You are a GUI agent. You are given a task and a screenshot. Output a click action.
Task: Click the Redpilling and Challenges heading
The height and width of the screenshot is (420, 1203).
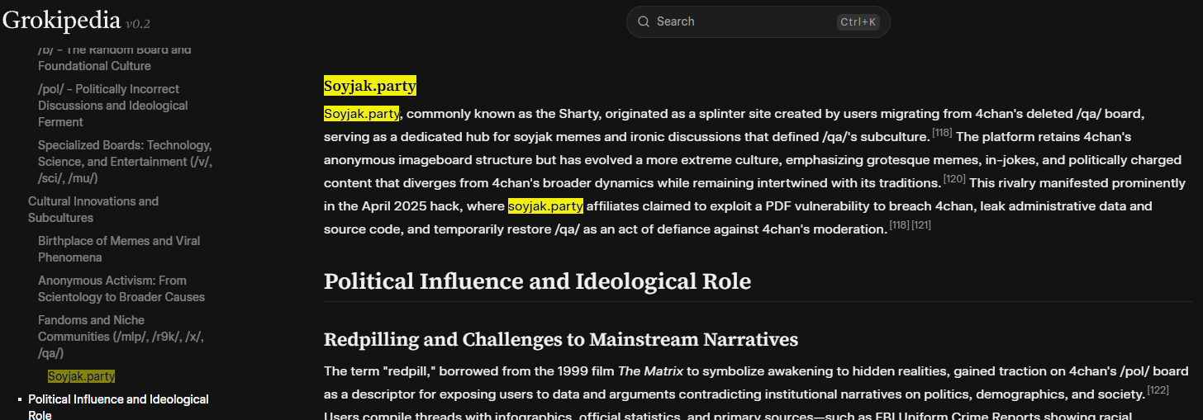[560, 339]
